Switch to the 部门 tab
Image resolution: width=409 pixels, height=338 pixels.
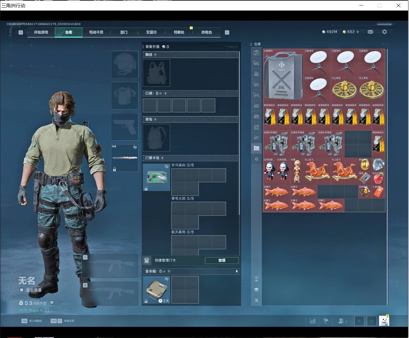[x=124, y=32]
